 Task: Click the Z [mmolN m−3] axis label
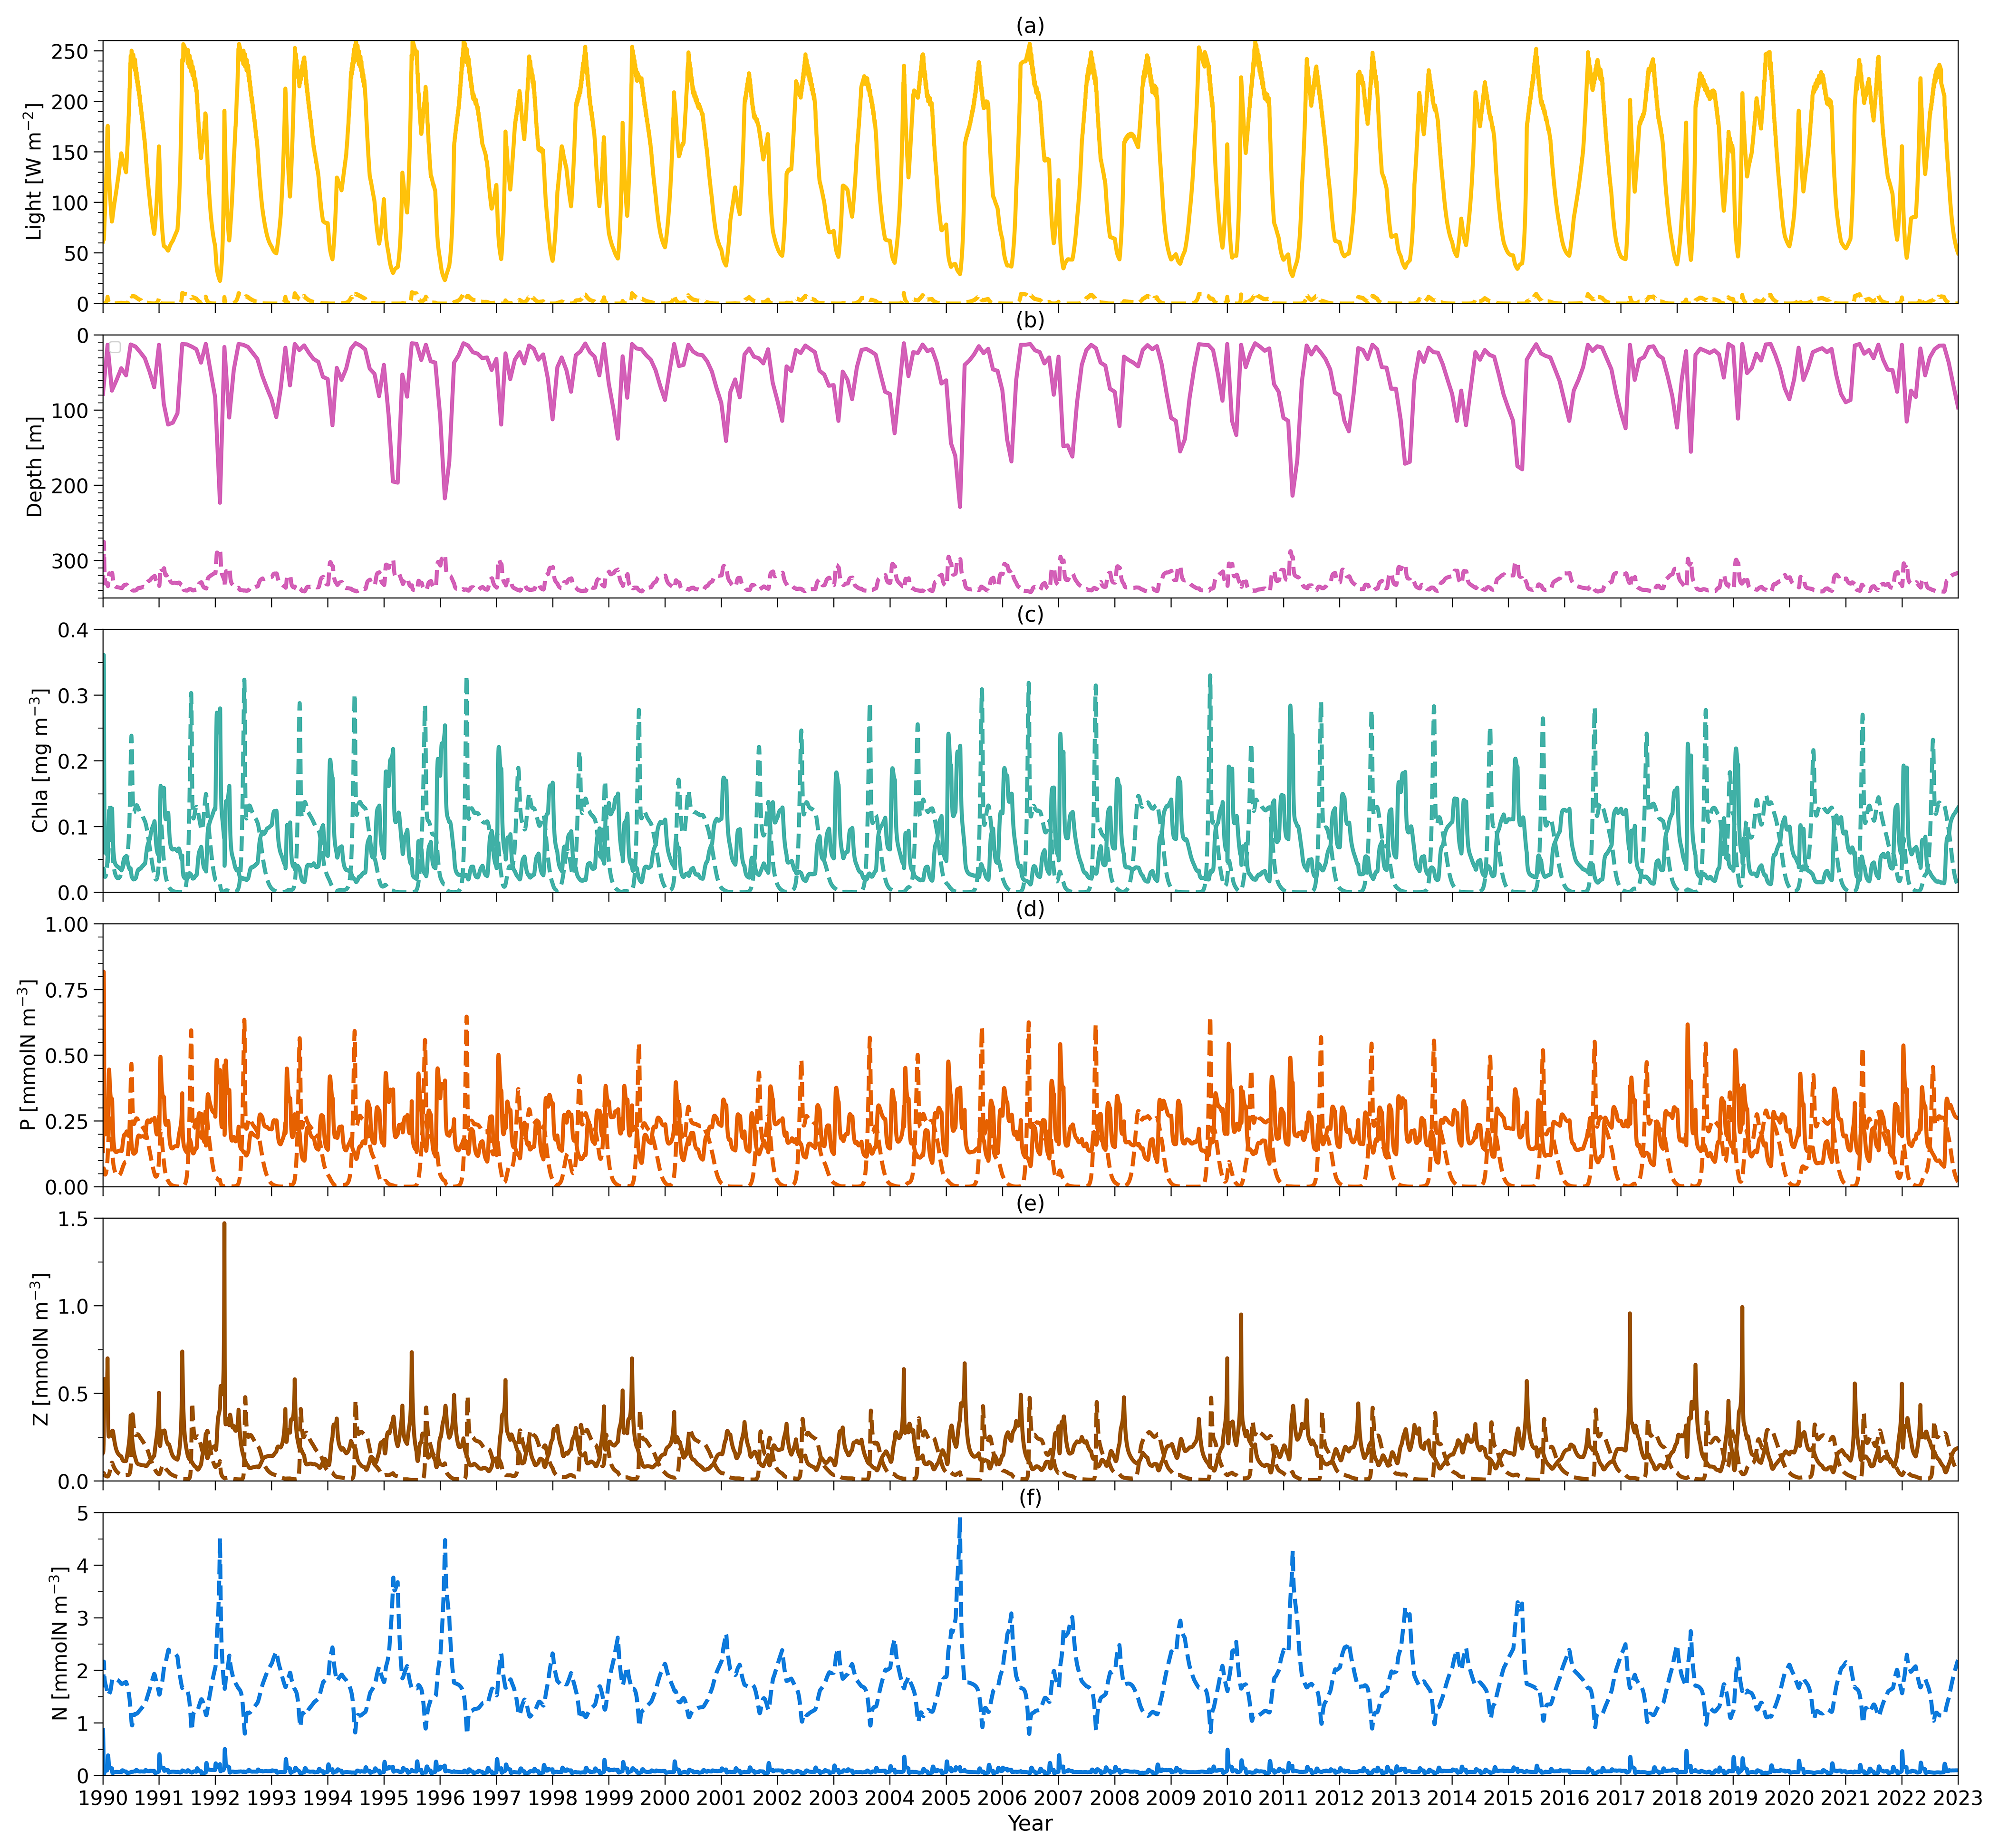click(40, 1349)
